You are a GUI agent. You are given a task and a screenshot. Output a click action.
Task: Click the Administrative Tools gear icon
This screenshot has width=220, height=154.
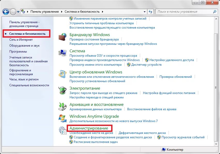63,130
